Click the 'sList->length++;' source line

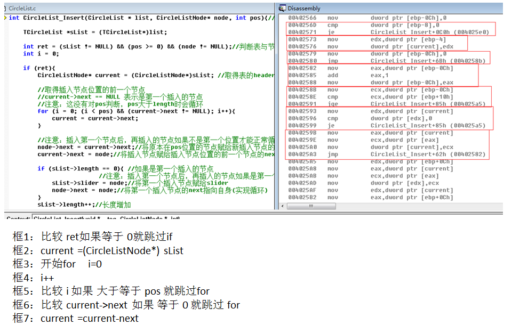coord(84,204)
